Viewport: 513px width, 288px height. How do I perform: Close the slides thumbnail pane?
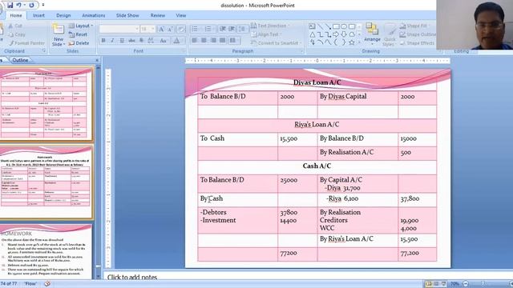[97, 60]
